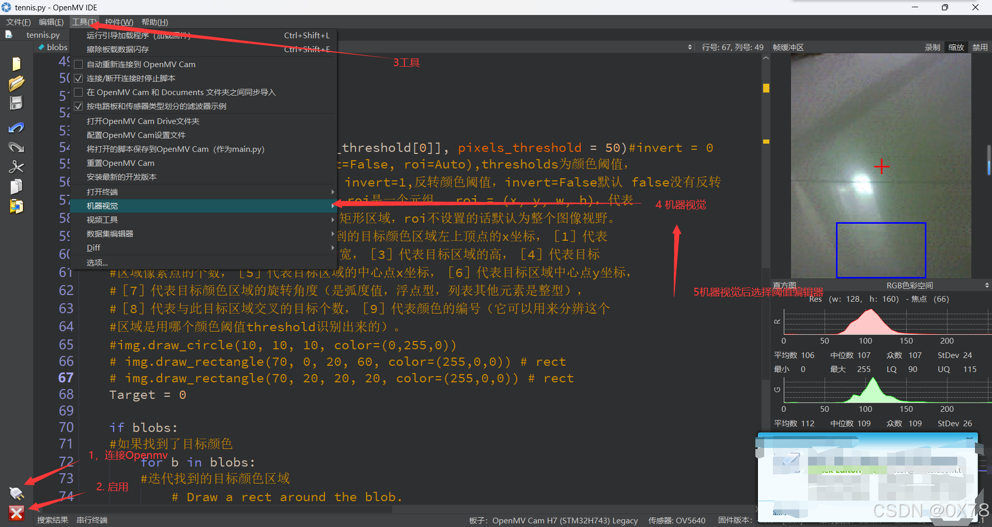
Task: Open the 帮助(H) menu
Action: click(154, 22)
